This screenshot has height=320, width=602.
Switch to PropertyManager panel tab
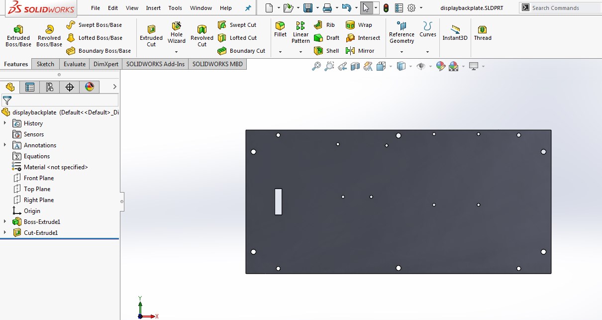point(30,87)
